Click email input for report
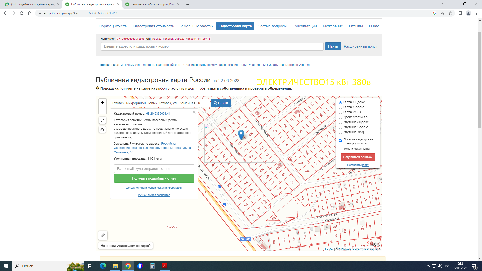This screenshot has height=271, width=482. 154,169
